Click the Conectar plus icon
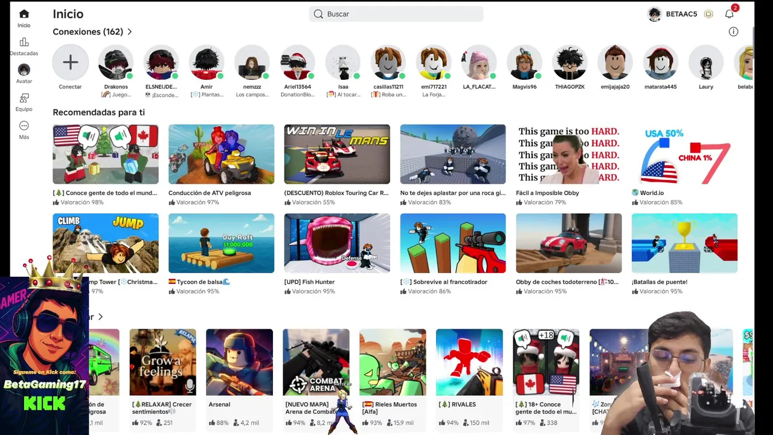This screenshot has width=773, height=435. (70, 62)
